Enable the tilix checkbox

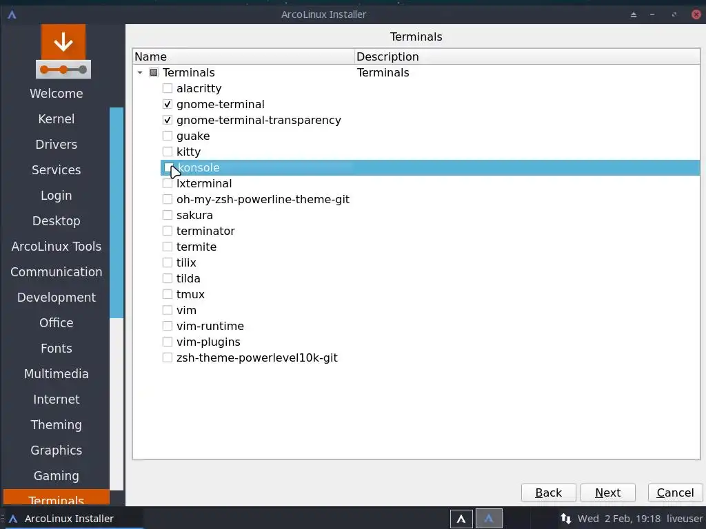168,262
